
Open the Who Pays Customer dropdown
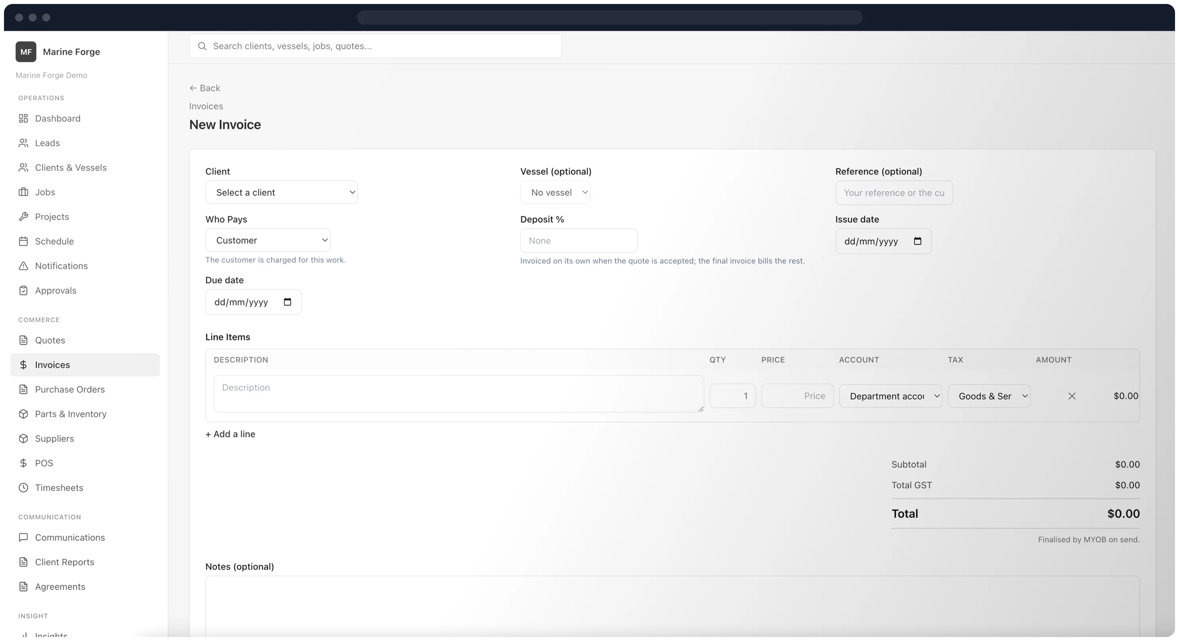(268, 240)
